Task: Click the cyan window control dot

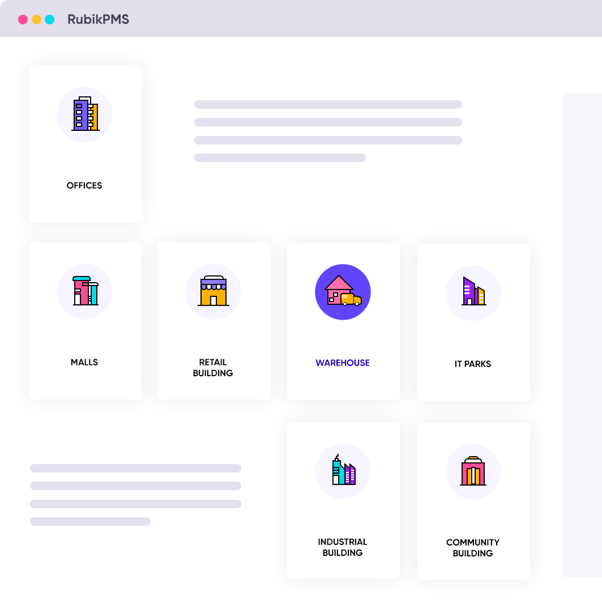Action: point(50,19)
